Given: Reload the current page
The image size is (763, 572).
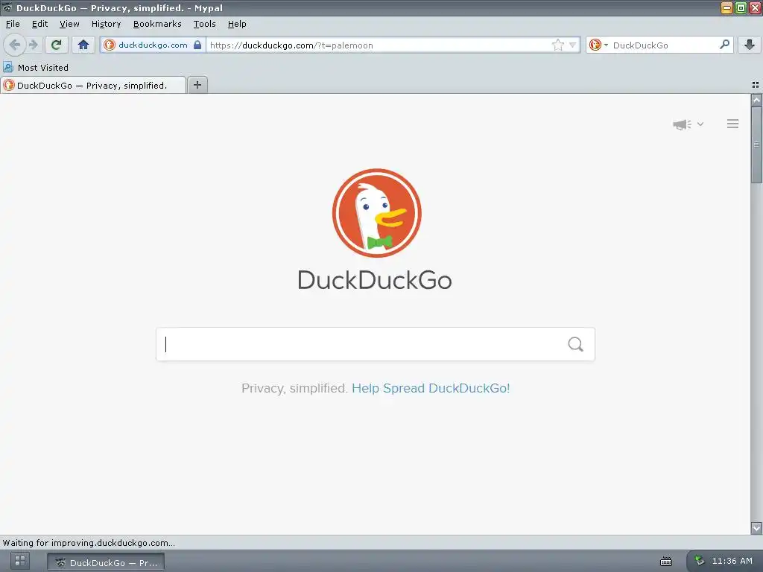Looking at the screenshot, I should point(57,45).
